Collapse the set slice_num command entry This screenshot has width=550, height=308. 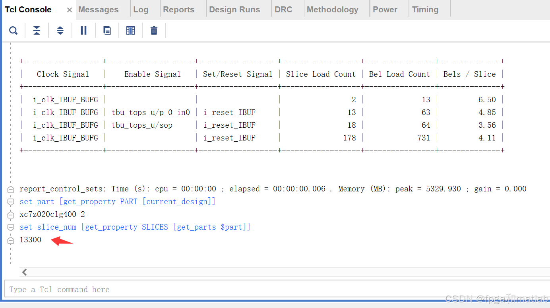point(11,227)
